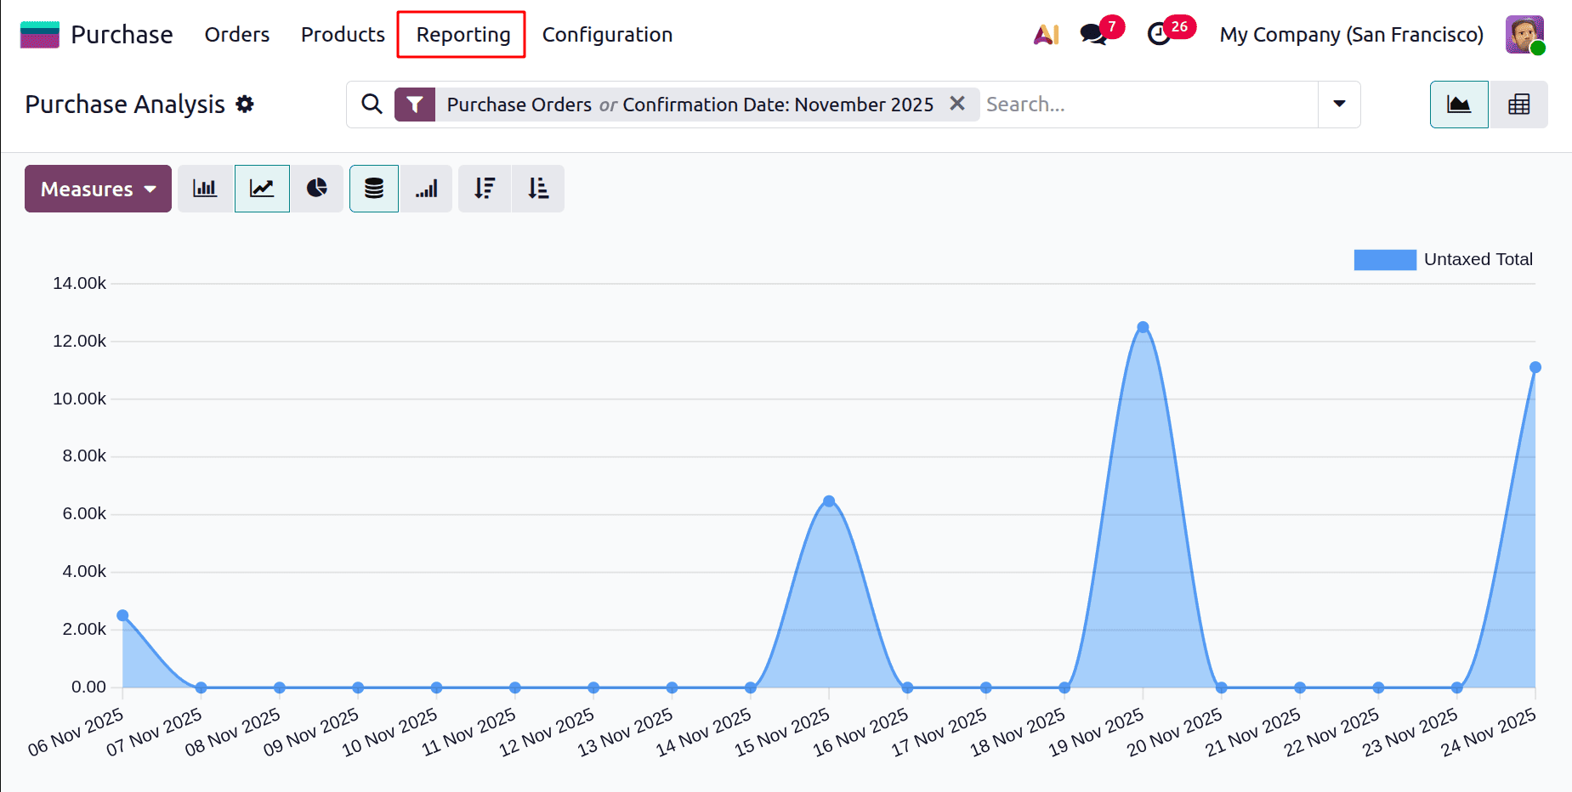Switch to the pivot table view
This screenshot has width=1572, height=792.
pyautogui.click(x=1519, y=104)
